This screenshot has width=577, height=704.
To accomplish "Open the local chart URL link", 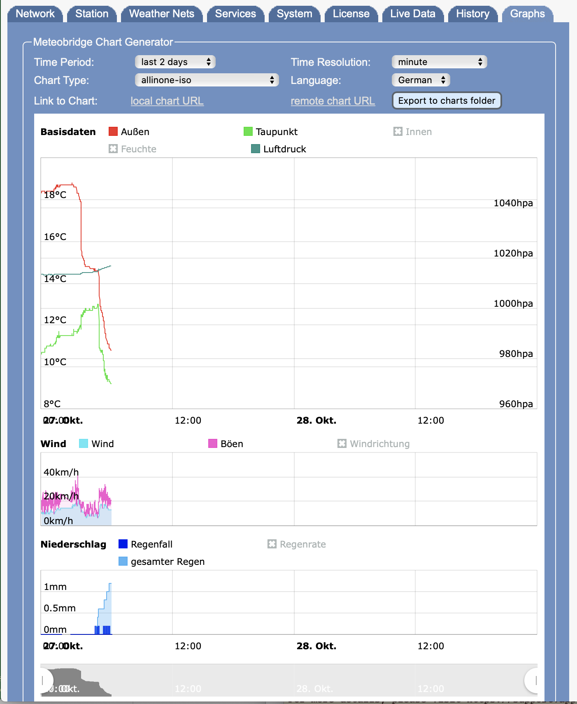I will pos(167,101).
